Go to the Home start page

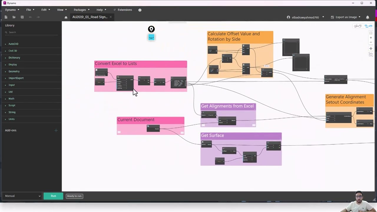(x=66, y=17)
